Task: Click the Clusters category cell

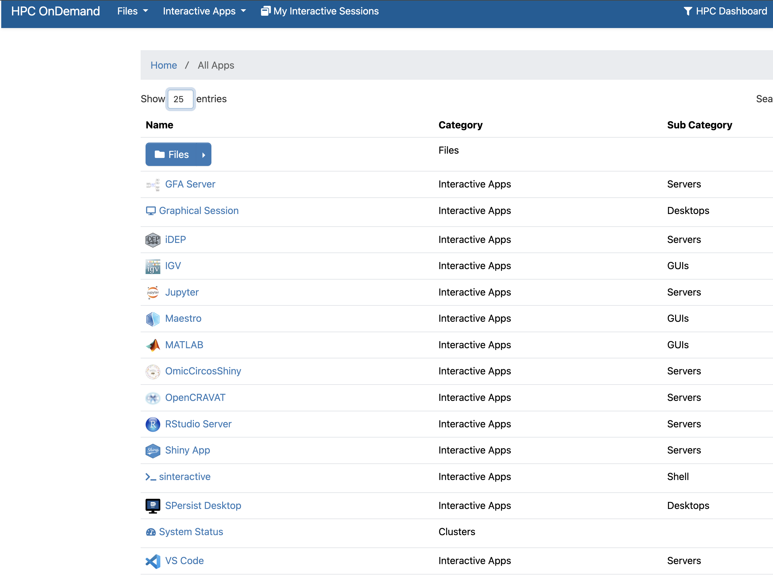Action: click(x=457, y=532)
